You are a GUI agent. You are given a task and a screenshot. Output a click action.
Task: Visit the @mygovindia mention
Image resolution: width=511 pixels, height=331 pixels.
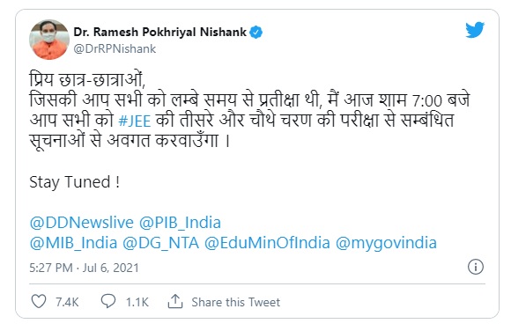coord(386,244)
